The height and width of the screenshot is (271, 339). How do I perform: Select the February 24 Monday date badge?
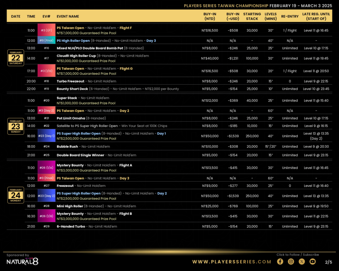click(x=16, y=195)
